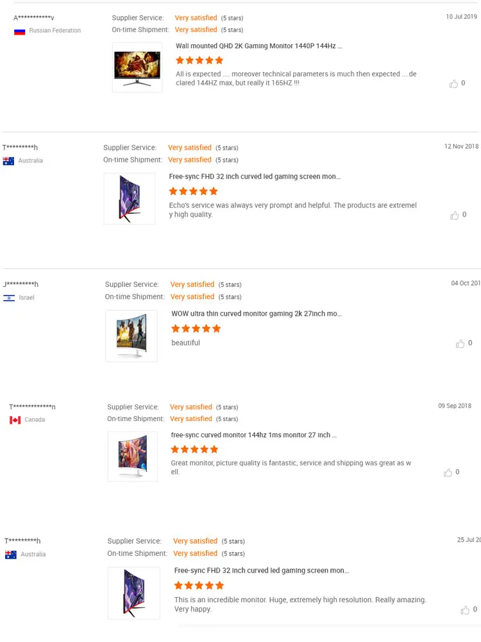Screen dimensions: 481x642
Task: View monitor thumbnail in the "incredible monitor" review
Action: (x=134, y=593)
